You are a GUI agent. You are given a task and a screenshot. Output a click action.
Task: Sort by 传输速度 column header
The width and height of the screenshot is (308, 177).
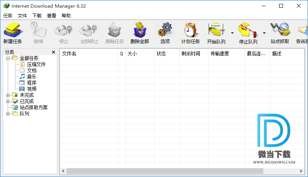click(x=226, y=53)
